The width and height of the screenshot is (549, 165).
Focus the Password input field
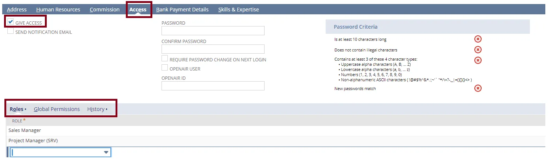(213, 31)
